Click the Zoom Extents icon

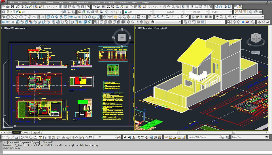pyautogui.click(x=187, y=17)
